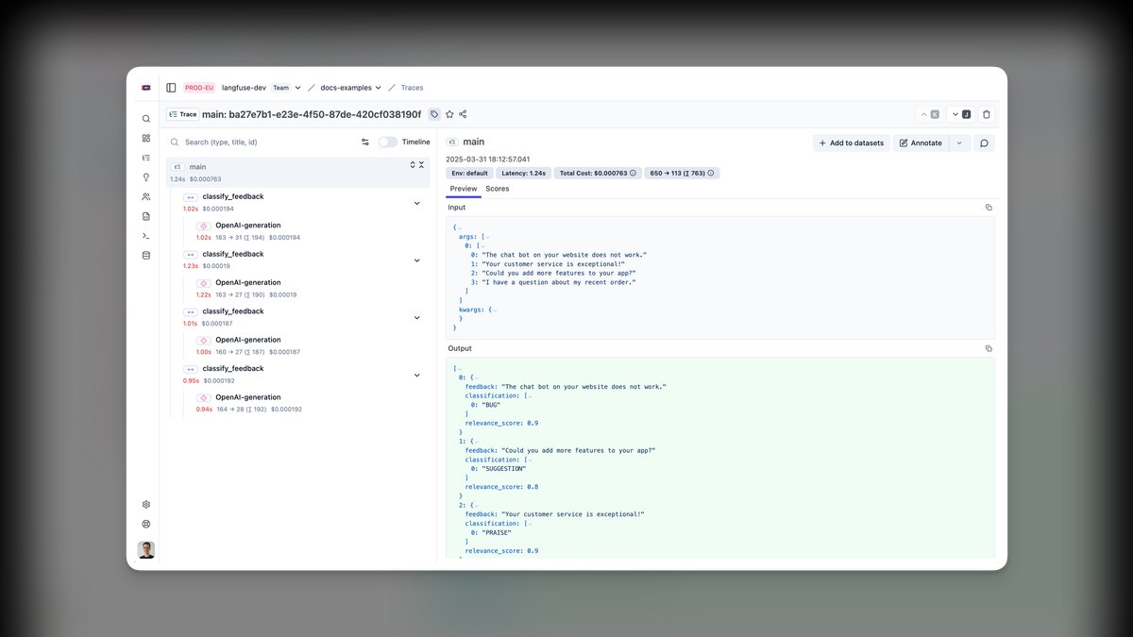Collapse the classify_feedback span taking 1.02s
This screenshot has height=637, width=1133.
coord(417,203)
